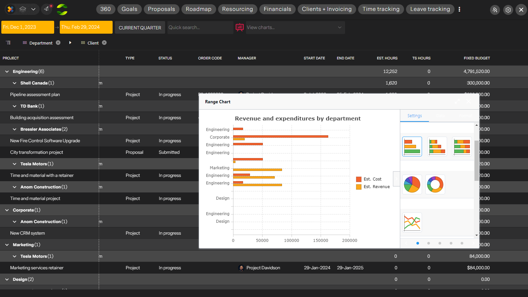The width and height of the screenshot is (528, 297).
Task: Choose the stacked bar chart type
Action: click(x=437, y=146)
